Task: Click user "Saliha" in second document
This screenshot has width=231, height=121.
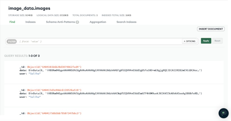Action: (x=35, y=97)
